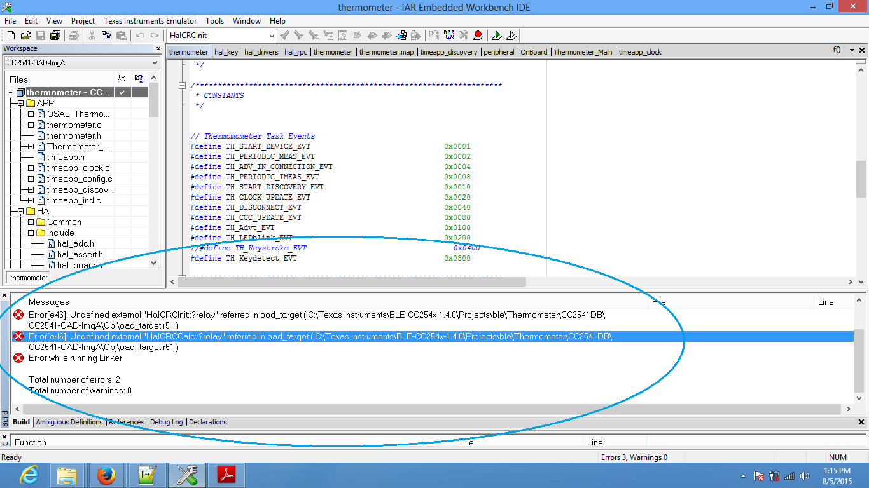Switch to the hal_key editor tab
Viewport: 869px width, 488px height.
(x=226, y=52)
